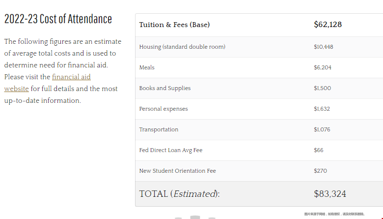Select the Personal expenses row label
The height and width of the screenshot is (219, 383).
(164, 109)
